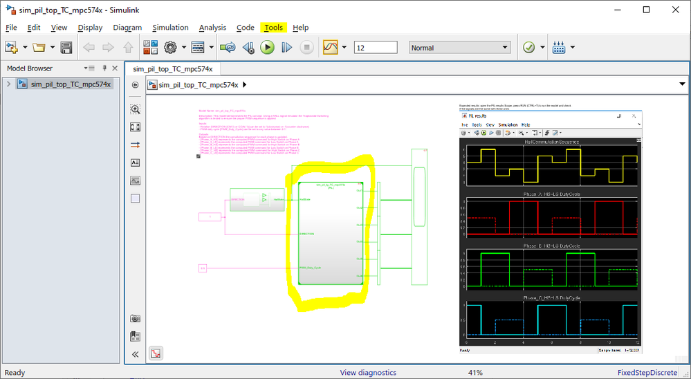Collapse the palette with double chevron

(136, 354)
